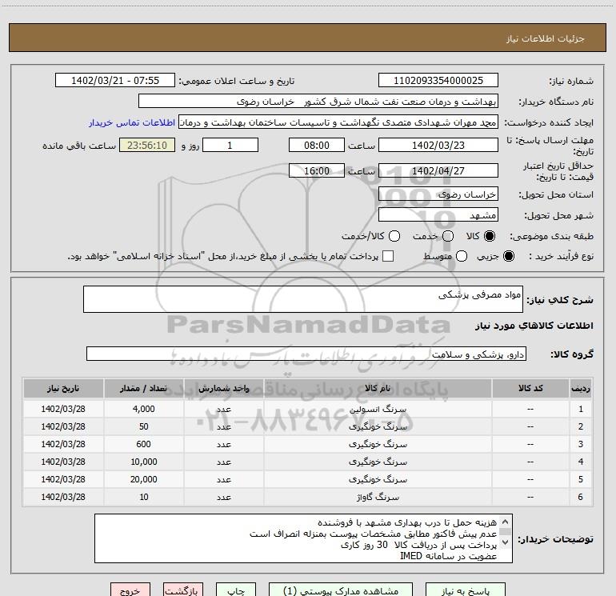Click the 23:56:10 remaining time field
Viewport: 616px width, 596px height.
click(147, 145)
